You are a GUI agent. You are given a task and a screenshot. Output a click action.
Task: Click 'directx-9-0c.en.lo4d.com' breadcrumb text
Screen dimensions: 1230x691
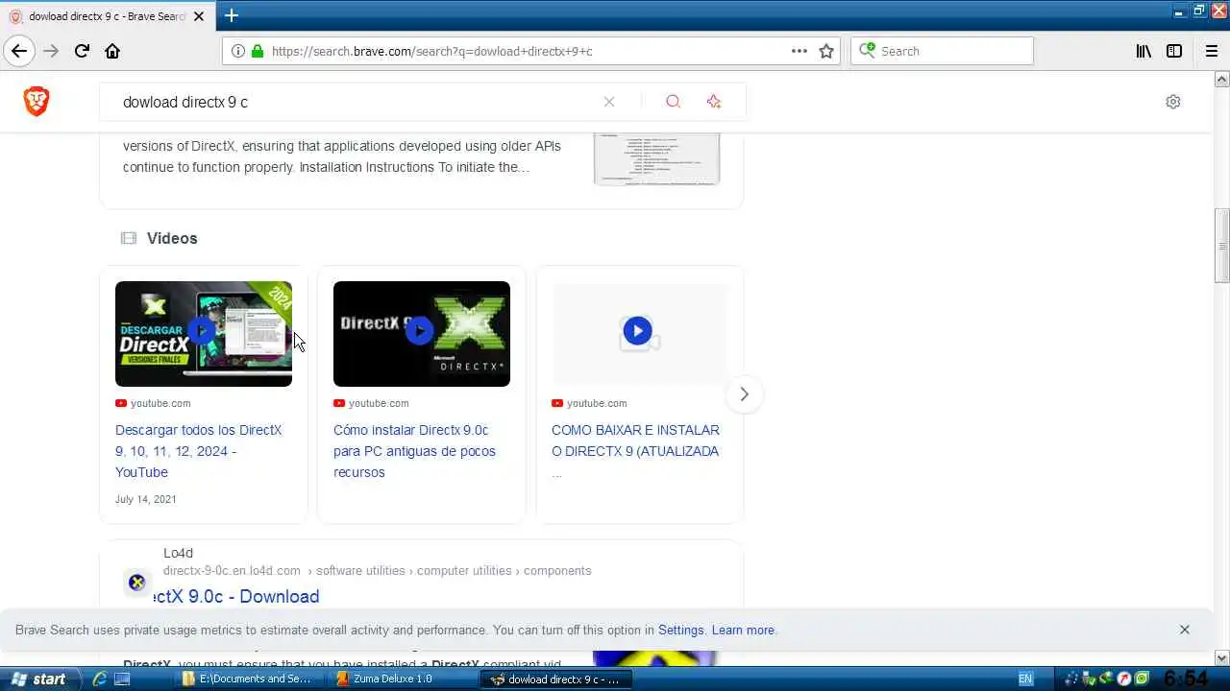tap(232, 570)
